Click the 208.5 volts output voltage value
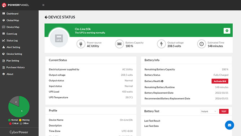The image size is (241, 136). pos(127,75)
